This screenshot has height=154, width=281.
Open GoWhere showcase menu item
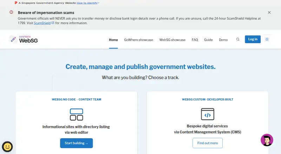point(138,40)
